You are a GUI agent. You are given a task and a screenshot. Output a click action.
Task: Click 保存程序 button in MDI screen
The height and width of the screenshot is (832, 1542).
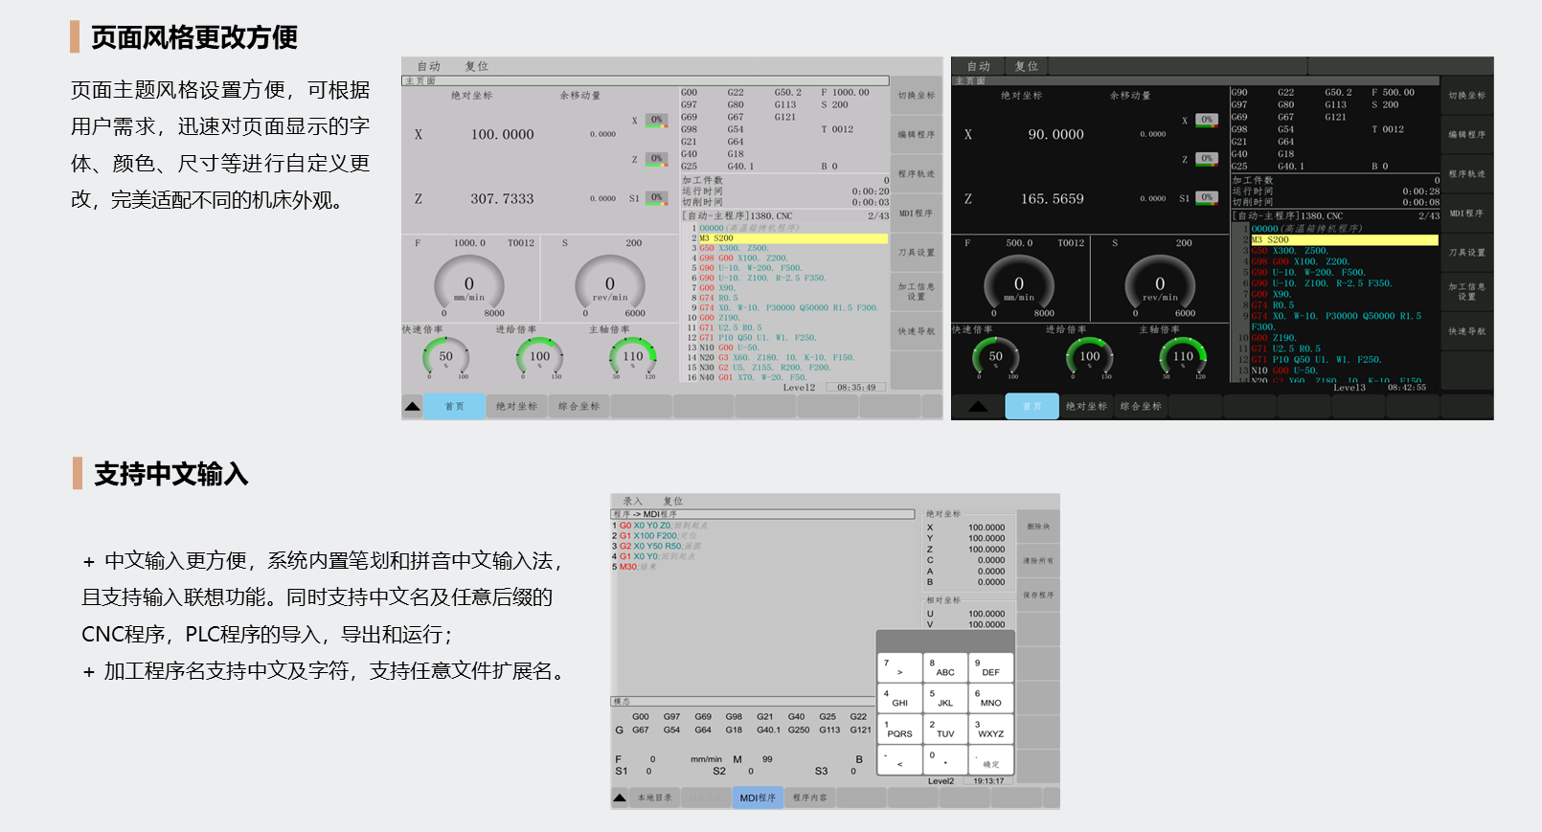pyautogui.click(x=1037, y=596)
